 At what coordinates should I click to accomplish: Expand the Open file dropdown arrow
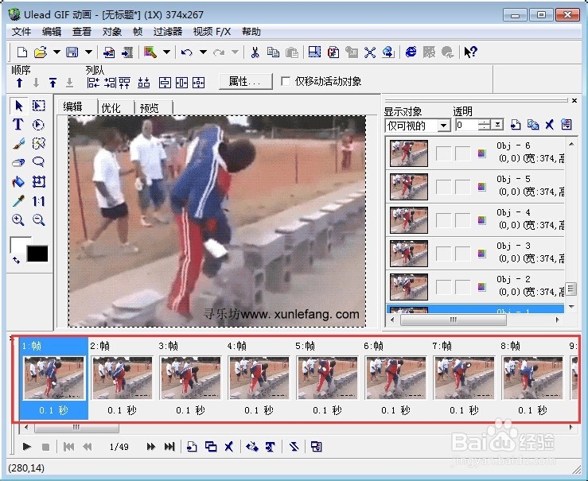[56, 52]
